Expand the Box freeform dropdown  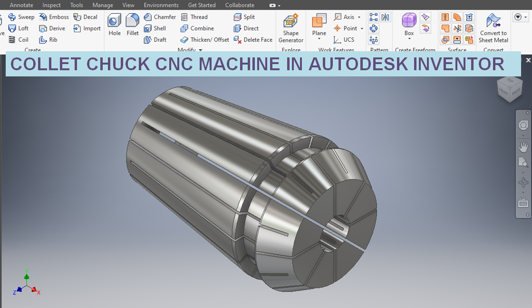tap(409, 39)
